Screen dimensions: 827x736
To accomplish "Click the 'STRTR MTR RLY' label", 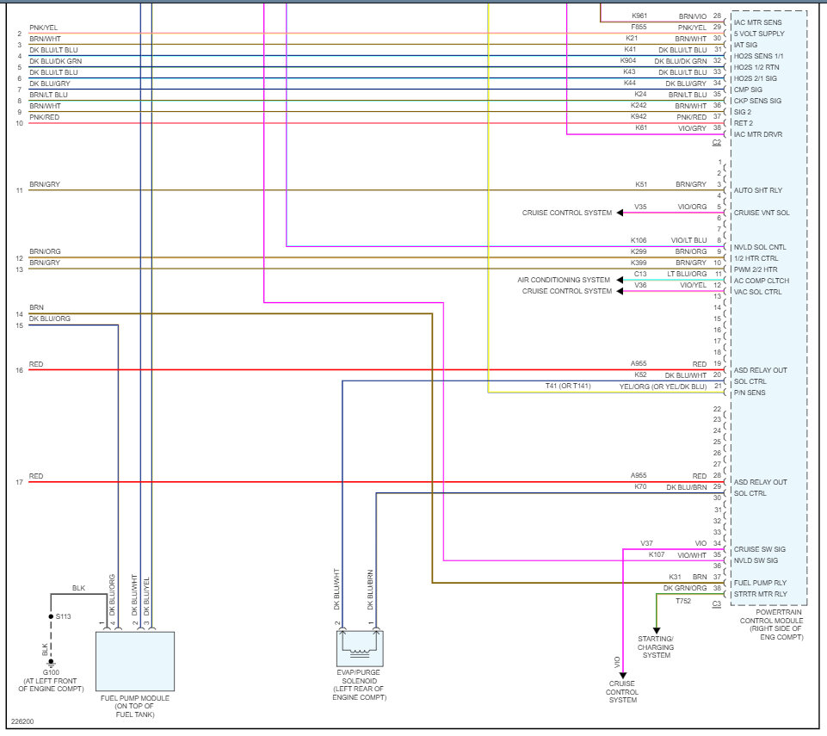I will [761, 594].
